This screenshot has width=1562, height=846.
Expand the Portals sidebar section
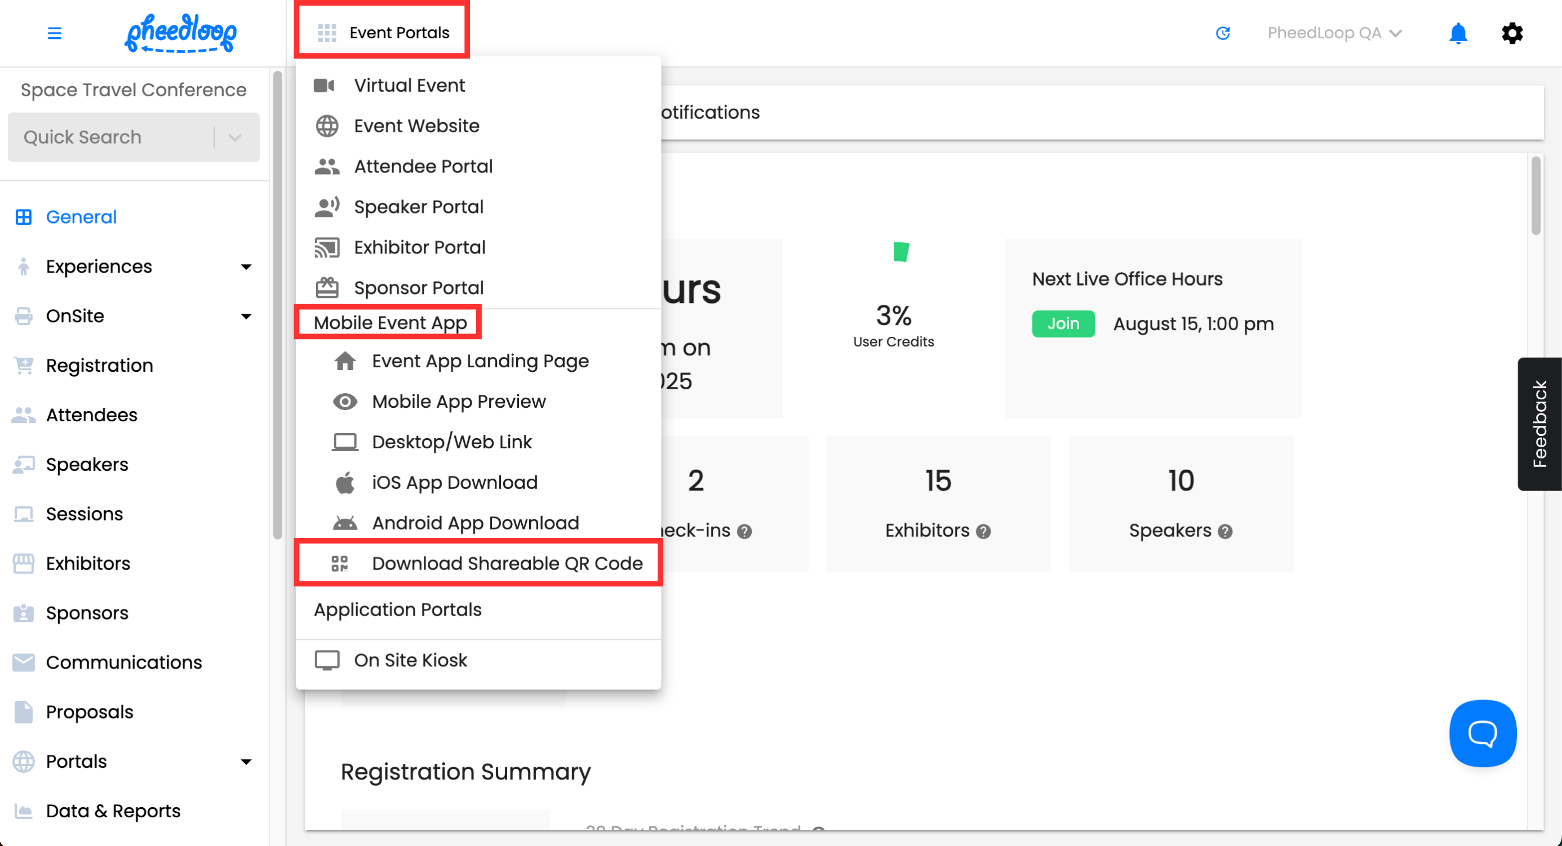[x=246, y=762]
